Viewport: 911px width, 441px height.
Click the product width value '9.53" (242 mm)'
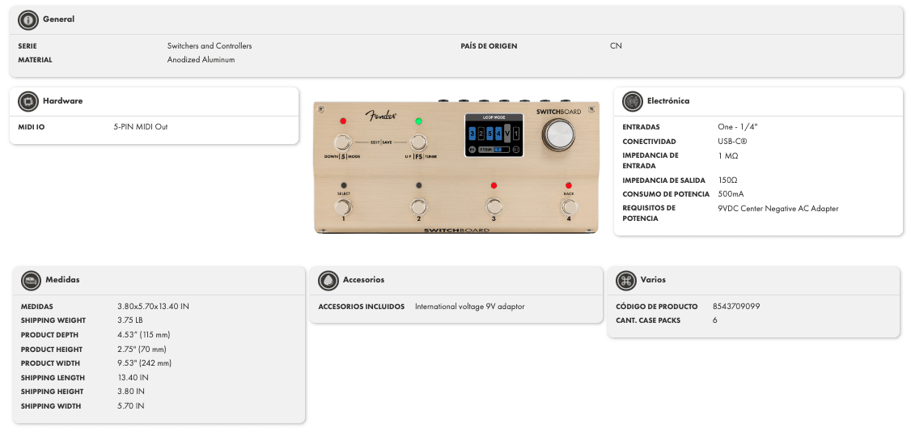pos(145,363)
